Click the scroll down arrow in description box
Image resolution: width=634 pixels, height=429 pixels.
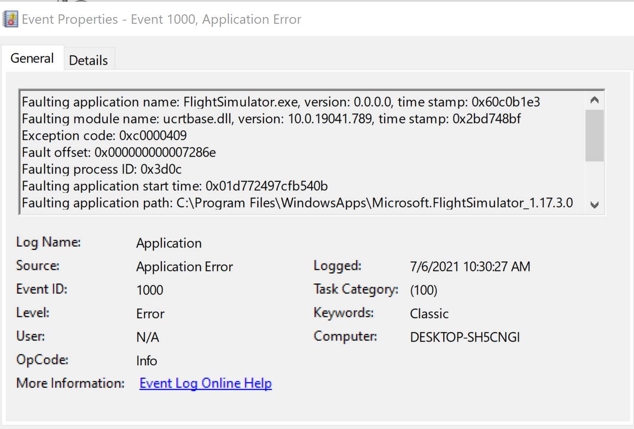pyautogui.click(x=594, y=205)
